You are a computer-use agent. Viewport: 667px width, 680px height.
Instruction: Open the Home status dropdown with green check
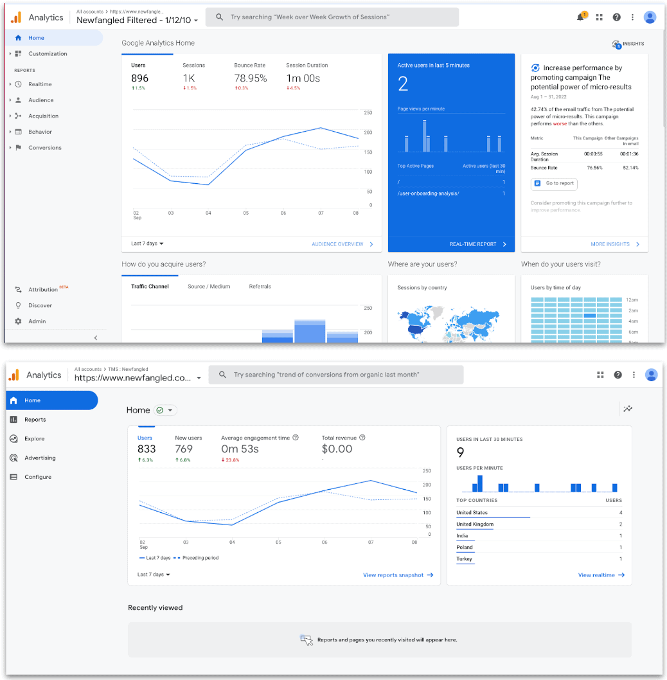click(165, 409)
